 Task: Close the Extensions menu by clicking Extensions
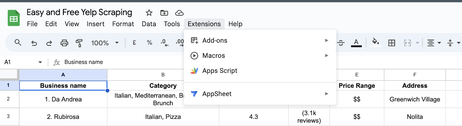click(204, 24)
